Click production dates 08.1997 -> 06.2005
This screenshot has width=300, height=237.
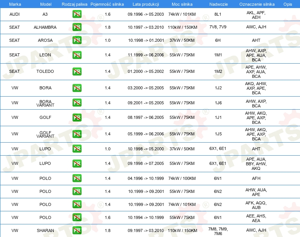(146, 117)
